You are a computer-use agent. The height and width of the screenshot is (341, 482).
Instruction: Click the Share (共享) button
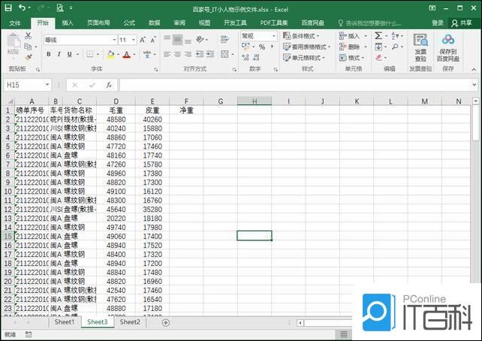point(462,23)
